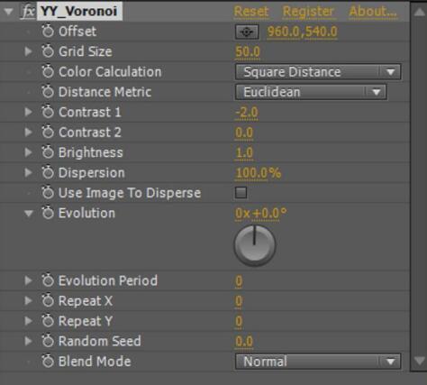Image resolution: width=427 pixels, height=385 pixels.
Task: Click the Brightness stopwatch icon
Action: 48,152
